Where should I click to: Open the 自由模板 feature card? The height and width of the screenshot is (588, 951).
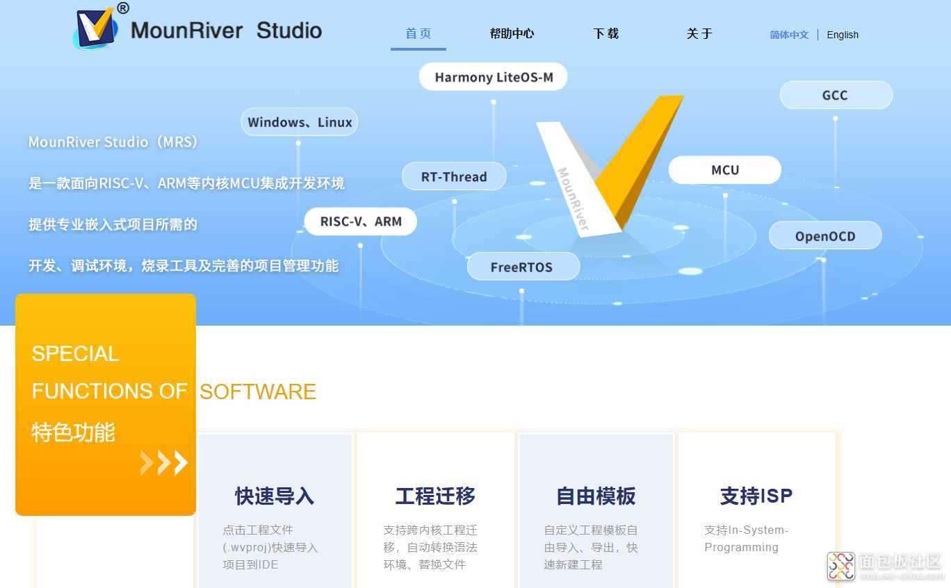[596, 511]
